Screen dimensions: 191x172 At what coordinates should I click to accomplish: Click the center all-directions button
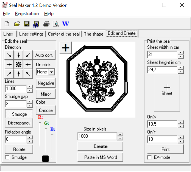click(x=18, y=64)
